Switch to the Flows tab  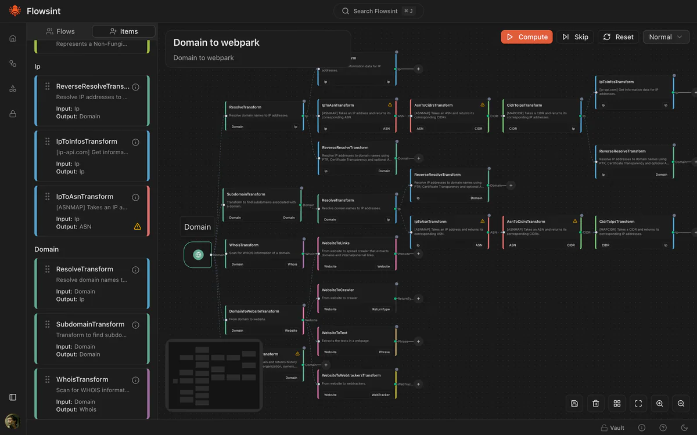(60, 31)
